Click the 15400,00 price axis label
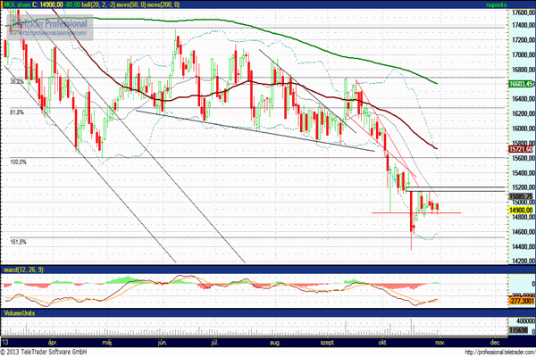Viewport: 536px width, 357px height. click(523, 173)
